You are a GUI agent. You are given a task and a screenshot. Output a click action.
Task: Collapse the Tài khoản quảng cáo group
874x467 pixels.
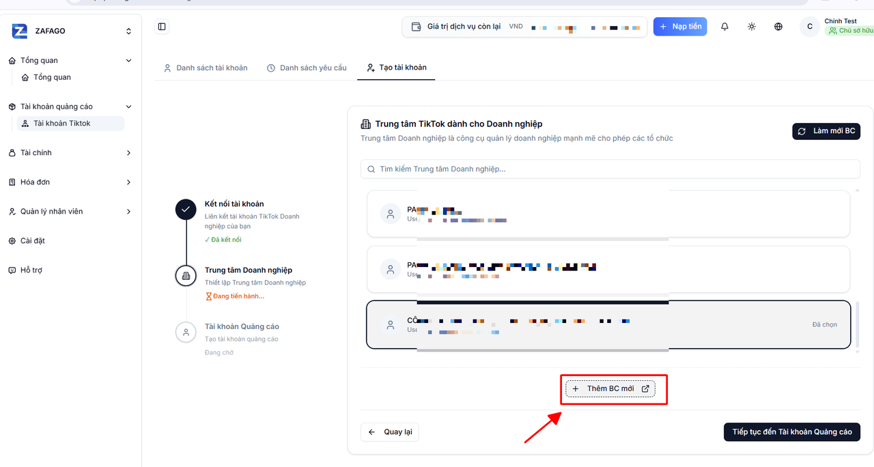tap(71, 107)
